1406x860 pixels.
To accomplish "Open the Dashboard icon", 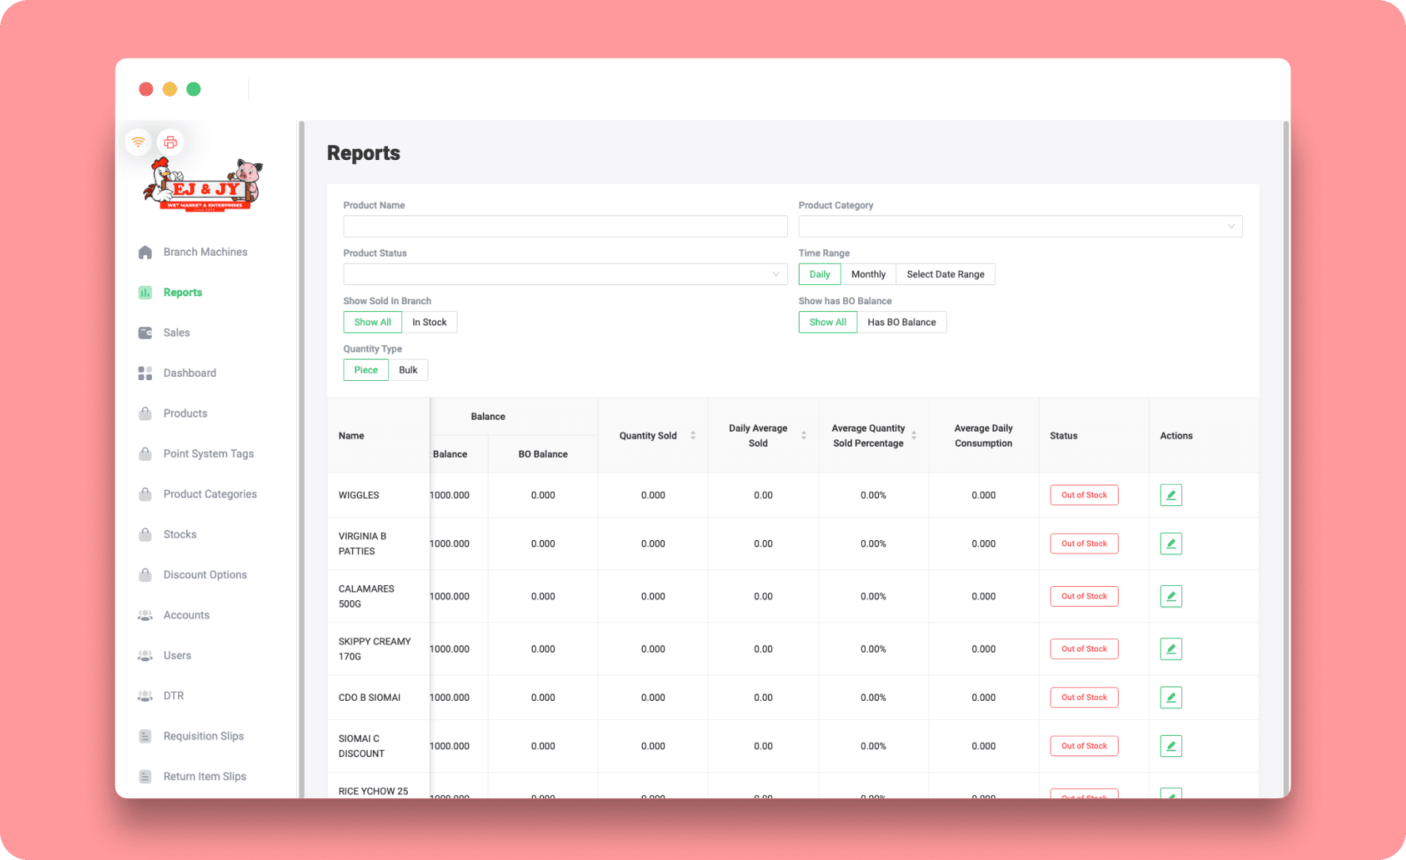I will 145,373.
